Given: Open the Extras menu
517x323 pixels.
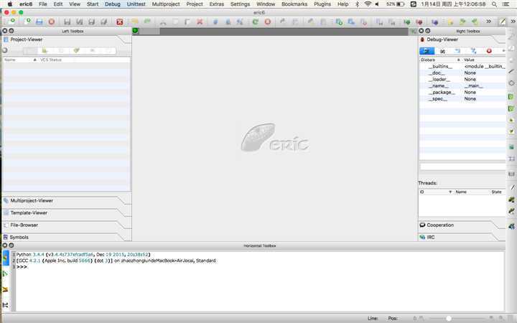Looking at the screenshot, I should click(x=217, y=4).
